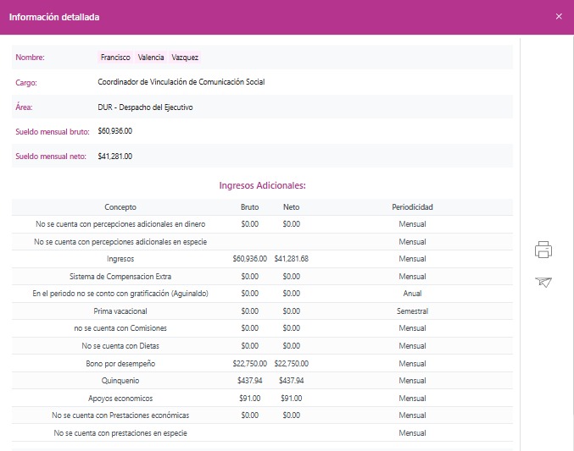Select the Bono por desempeño row

pos(120,364)
